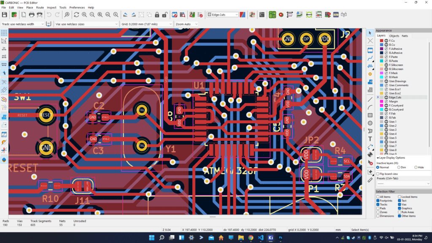This screenshot has height=243, width=432.
Task: Select the Delete tool with red X
Action: coord(370,163)
